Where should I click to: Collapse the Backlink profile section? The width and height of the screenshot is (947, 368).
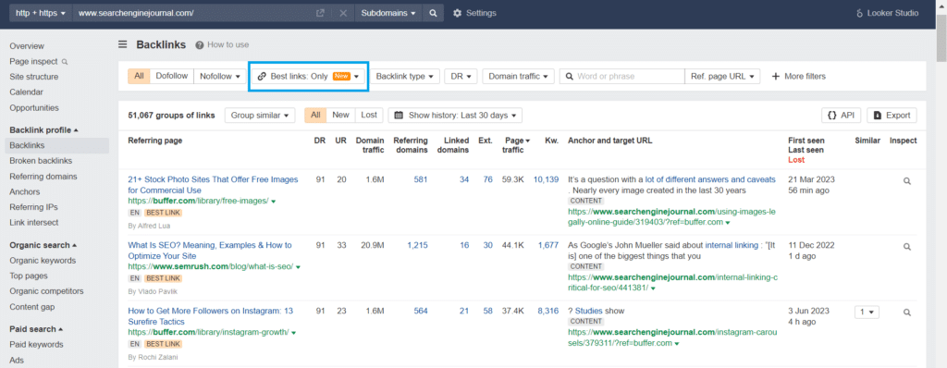click(x=44, y=130)
